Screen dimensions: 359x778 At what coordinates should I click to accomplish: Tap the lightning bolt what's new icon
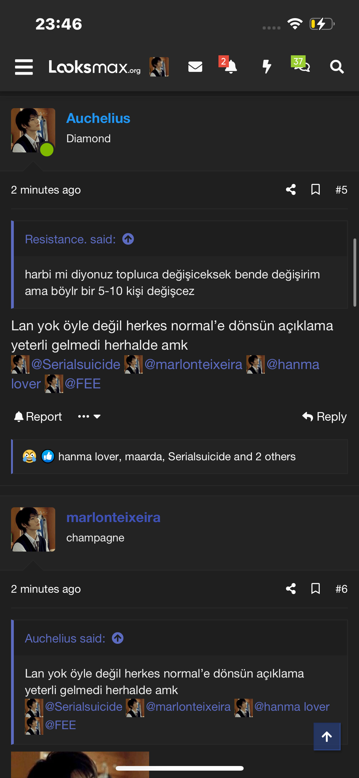coord(267,67)
